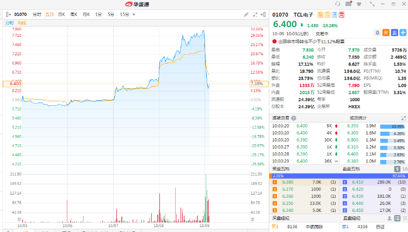The width and height of the screenshot is (408, 232).
Task: Select bid level 5 at 6.340
Action: click(305, 210)
